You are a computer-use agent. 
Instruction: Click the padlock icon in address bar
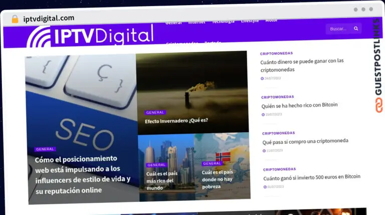click(15, 19)
